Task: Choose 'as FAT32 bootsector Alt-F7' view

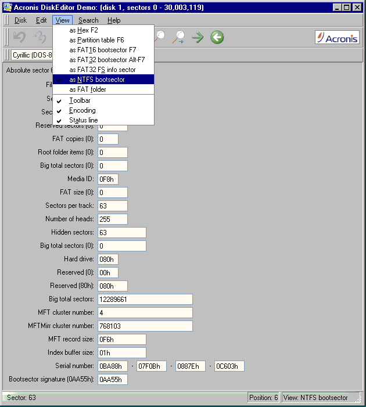Action: coord(103,60)
